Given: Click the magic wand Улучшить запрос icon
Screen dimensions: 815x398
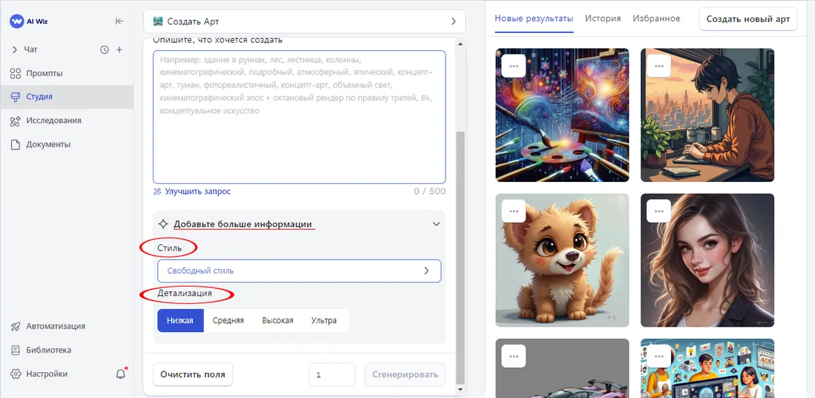Looking at the screenshot, I should (158, 192).
